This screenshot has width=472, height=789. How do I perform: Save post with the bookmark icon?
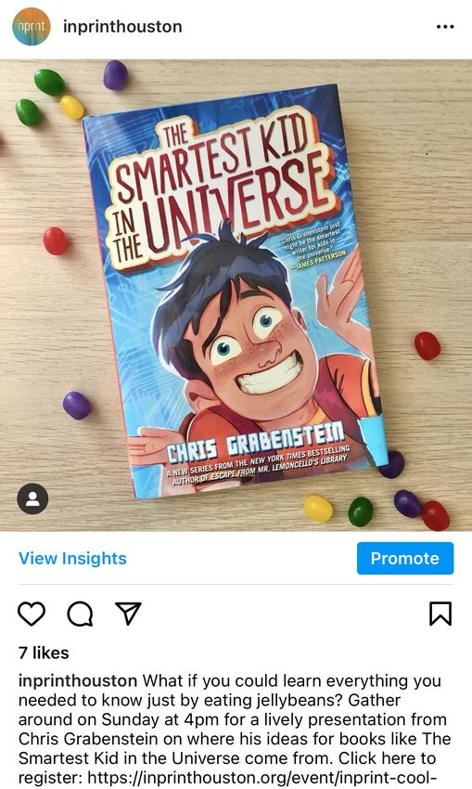440,614
